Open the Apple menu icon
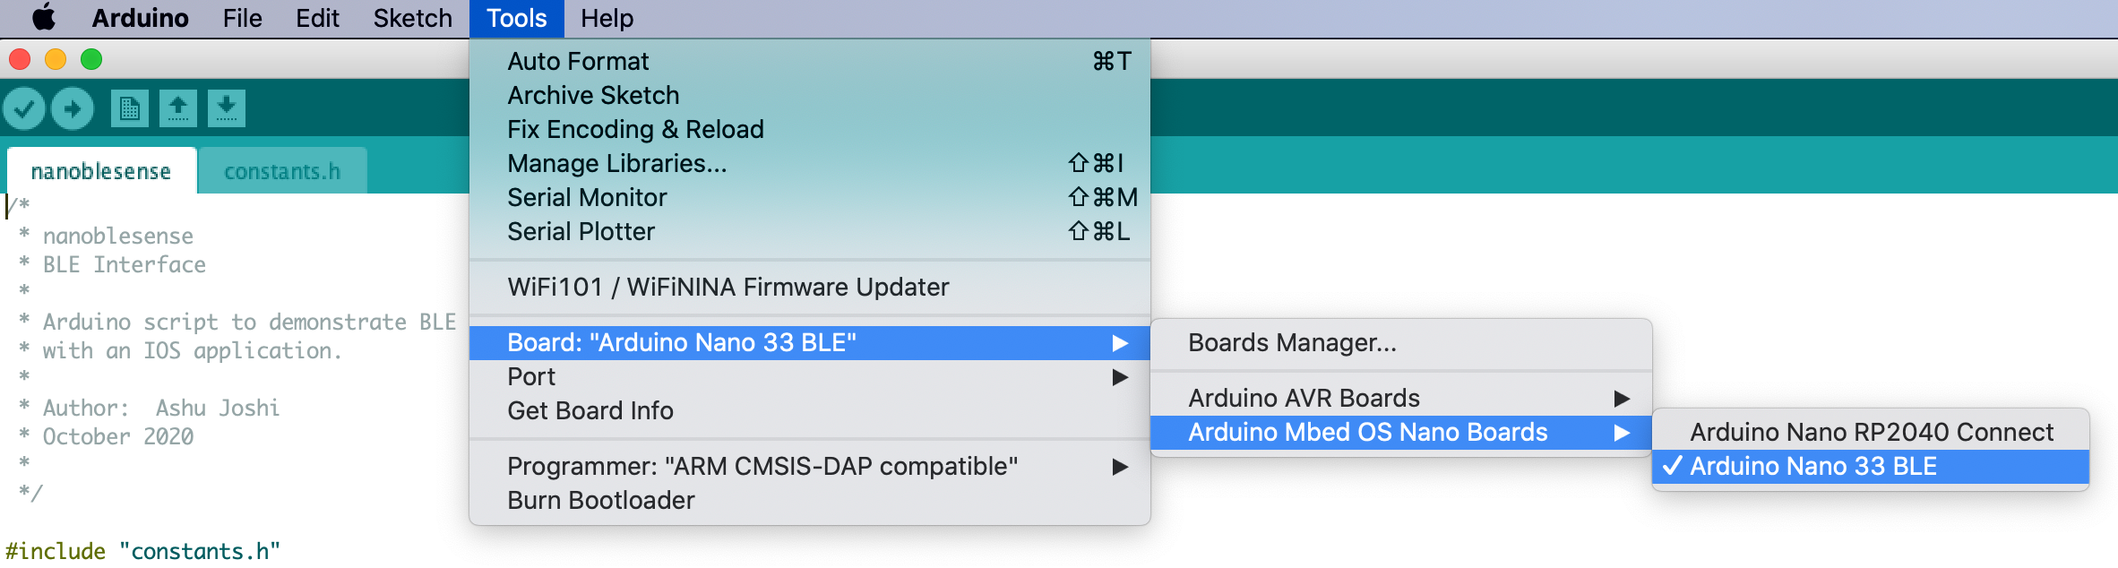The width and height of the screenshot is (2118, 568). coord(43,18)
